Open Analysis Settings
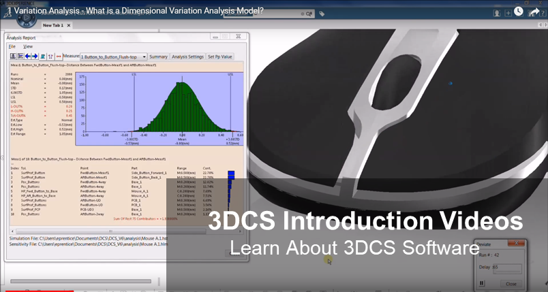 click(x=187, y=57)
